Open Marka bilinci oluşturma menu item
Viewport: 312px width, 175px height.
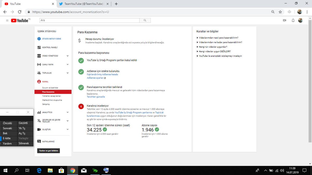[x=52, y=100]
